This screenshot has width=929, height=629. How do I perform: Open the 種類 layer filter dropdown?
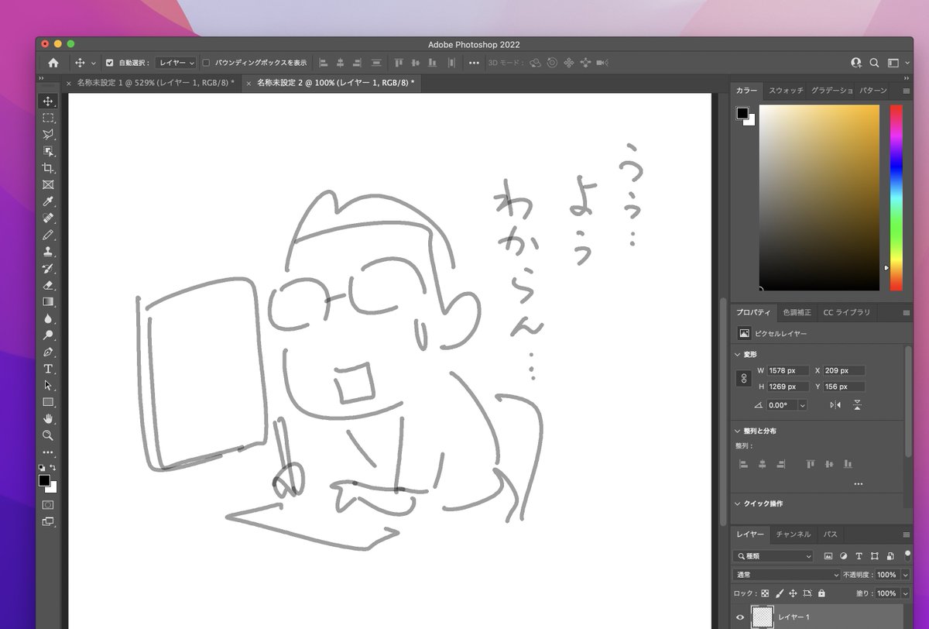[773, 556]
